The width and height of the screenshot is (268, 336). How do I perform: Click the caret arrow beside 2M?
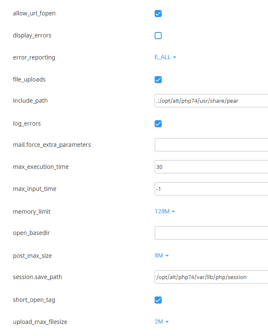[x=168, y=322]
